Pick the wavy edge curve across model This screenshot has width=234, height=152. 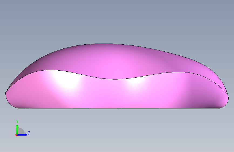[116, 79]
